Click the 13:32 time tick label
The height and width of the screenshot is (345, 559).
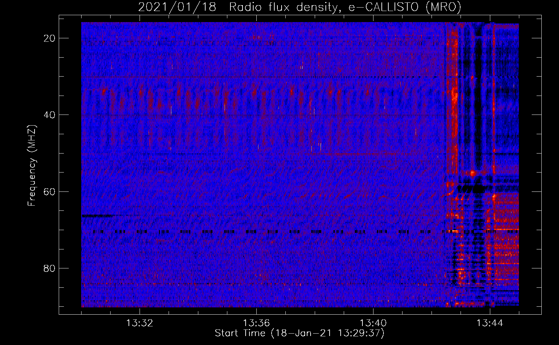point(140,323)
